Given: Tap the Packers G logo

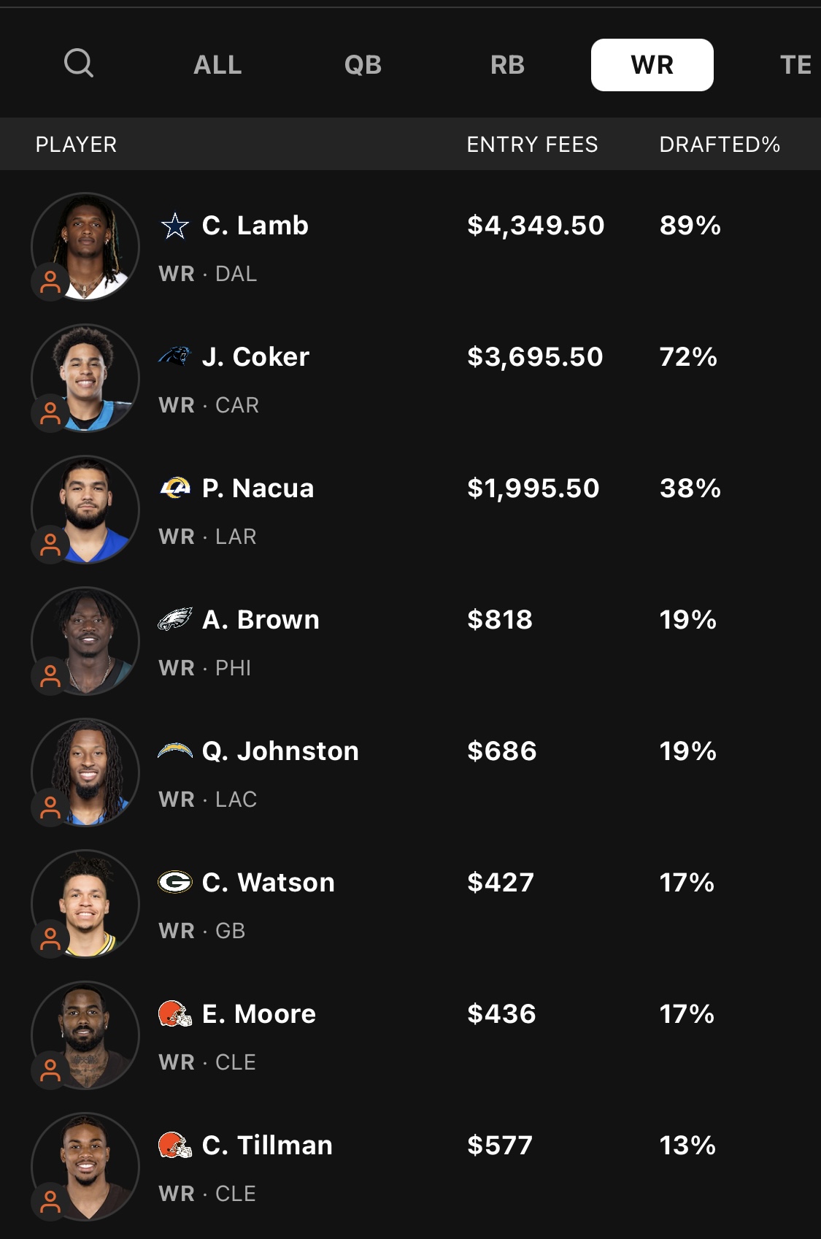Looking at the screenshot, I should pyautogui.click(x=175, y=882).
